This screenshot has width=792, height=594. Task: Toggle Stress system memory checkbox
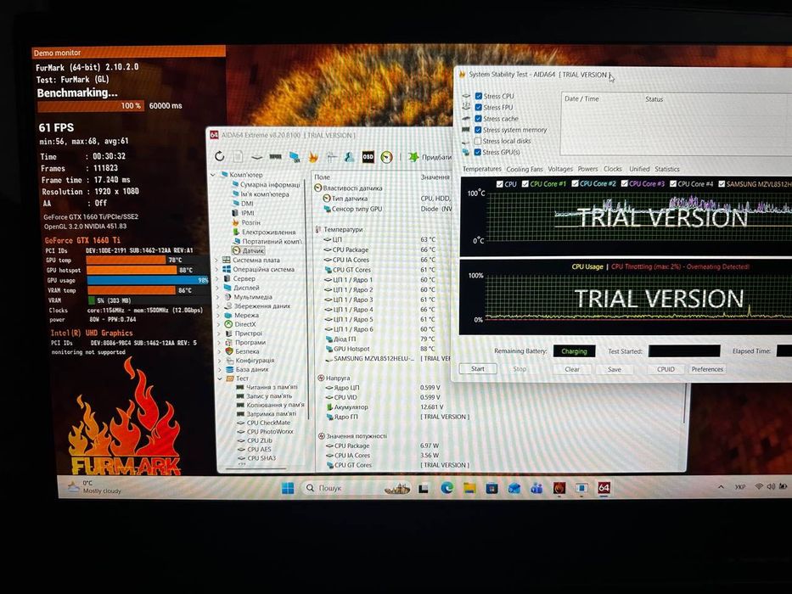(478, 130)
